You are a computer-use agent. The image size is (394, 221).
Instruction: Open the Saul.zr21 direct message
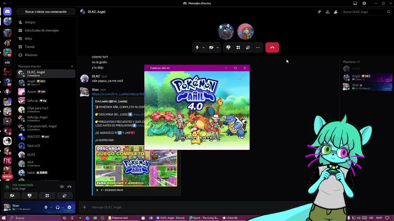pyautogui.click(x=46, y=145)
